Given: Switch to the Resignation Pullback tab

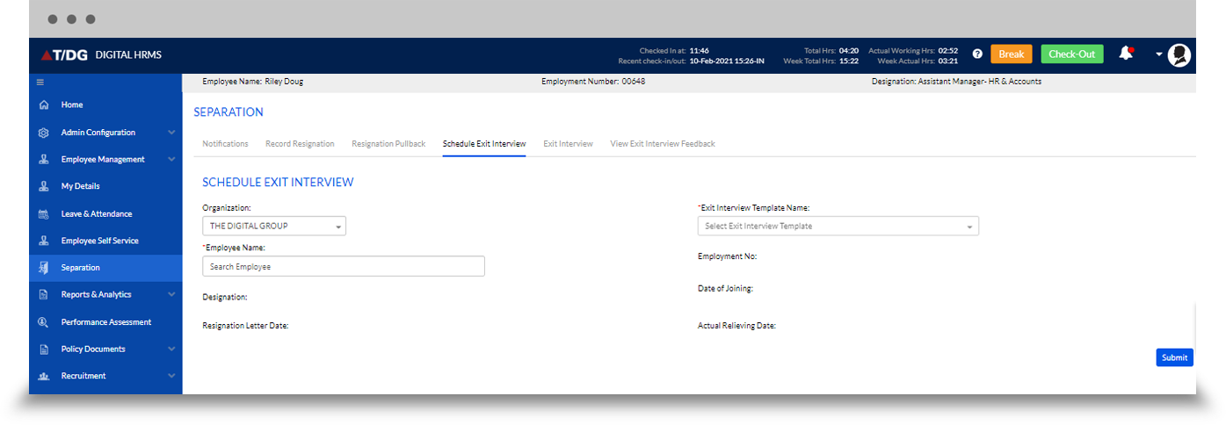Looking at the screenshot, I should click(x=388, y=143).
